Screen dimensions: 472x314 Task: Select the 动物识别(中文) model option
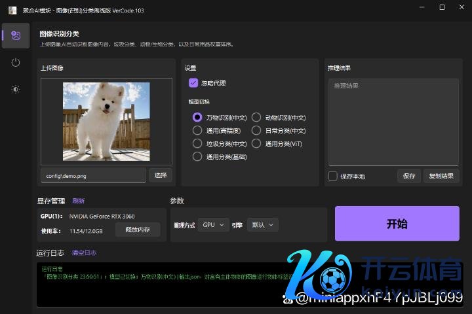click(x=256, y=118)
